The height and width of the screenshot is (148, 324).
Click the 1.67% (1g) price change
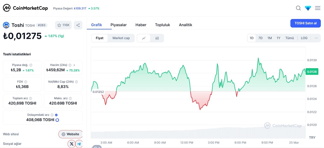[x=54, y=36]
